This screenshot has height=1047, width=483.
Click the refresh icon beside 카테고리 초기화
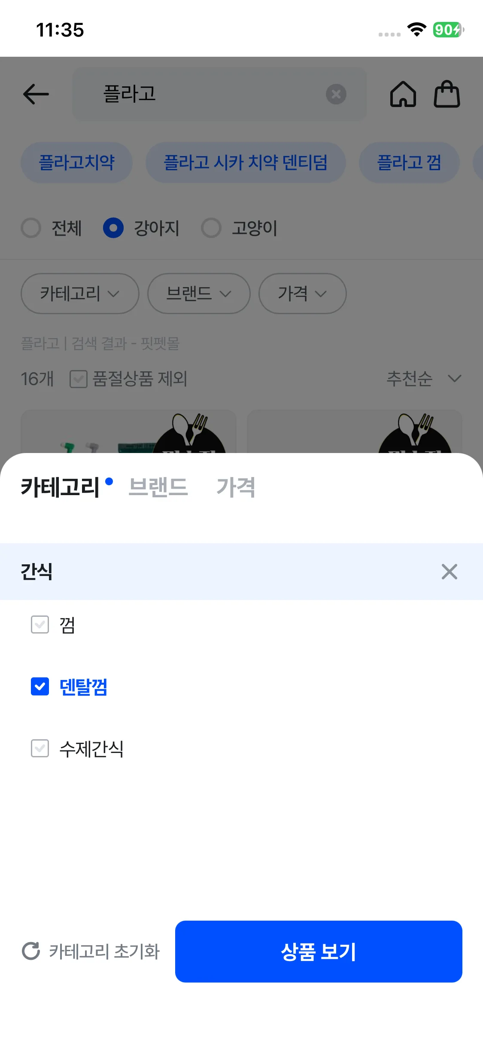31,951
